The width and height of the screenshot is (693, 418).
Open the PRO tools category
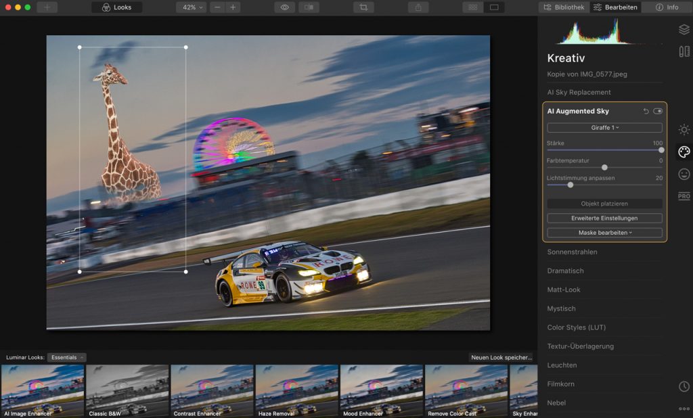(684, 196)
